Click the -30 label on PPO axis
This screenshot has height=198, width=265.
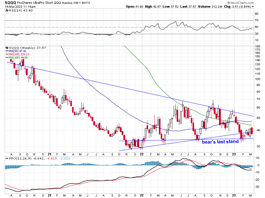click(x=257, y=187)
